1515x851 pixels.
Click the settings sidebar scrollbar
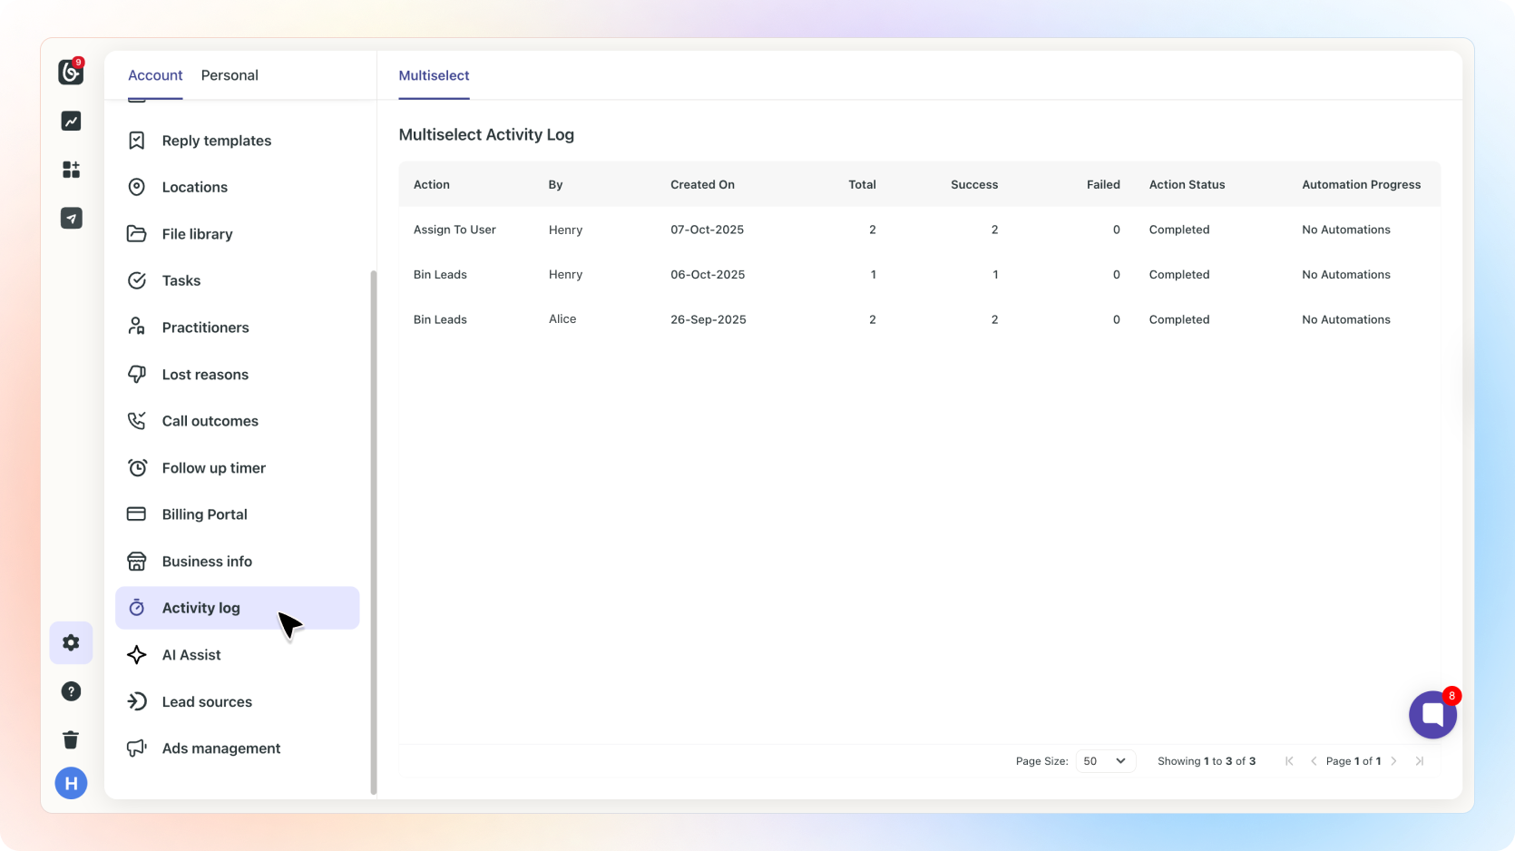(374, 532)
